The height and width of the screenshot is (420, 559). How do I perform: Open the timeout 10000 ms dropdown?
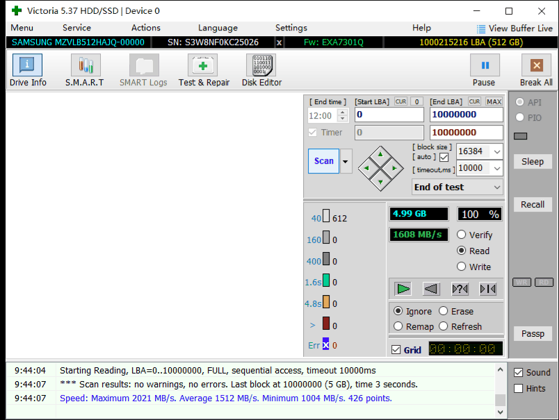click(x=497, y=169)
